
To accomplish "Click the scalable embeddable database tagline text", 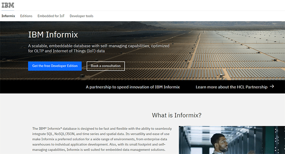I will point(99,49).
